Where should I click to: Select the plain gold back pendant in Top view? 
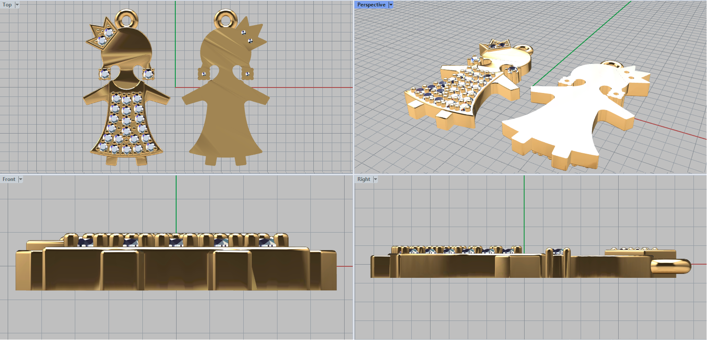[x=226, y=110]
